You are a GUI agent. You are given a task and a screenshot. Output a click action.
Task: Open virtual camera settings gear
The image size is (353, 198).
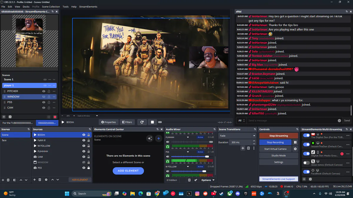(x=295, y=149)
